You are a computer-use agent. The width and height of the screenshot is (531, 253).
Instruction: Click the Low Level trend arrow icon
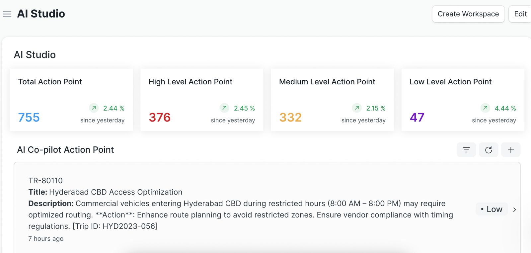pos(485,108)
